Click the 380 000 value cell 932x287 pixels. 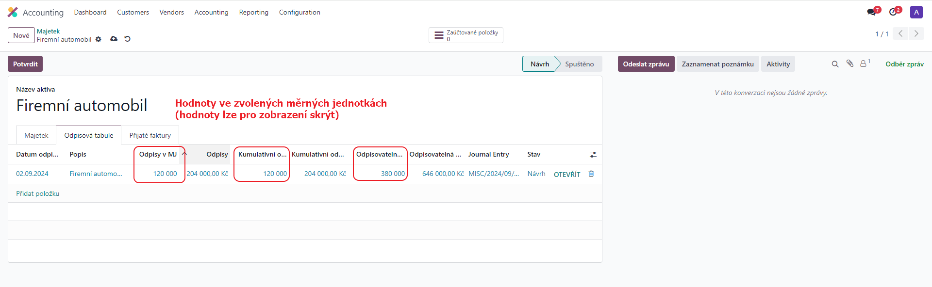(x=393, y=174)
